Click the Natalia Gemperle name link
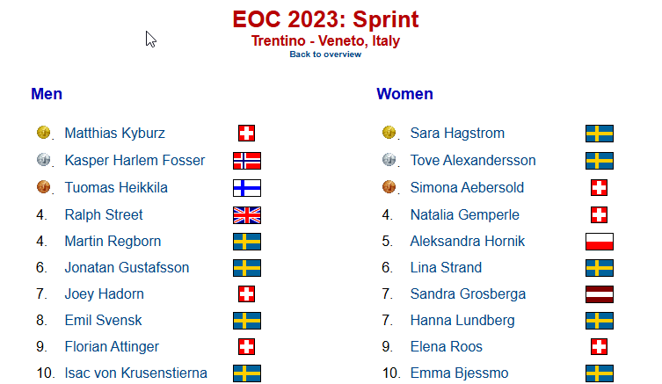 [x=464, y=214]
